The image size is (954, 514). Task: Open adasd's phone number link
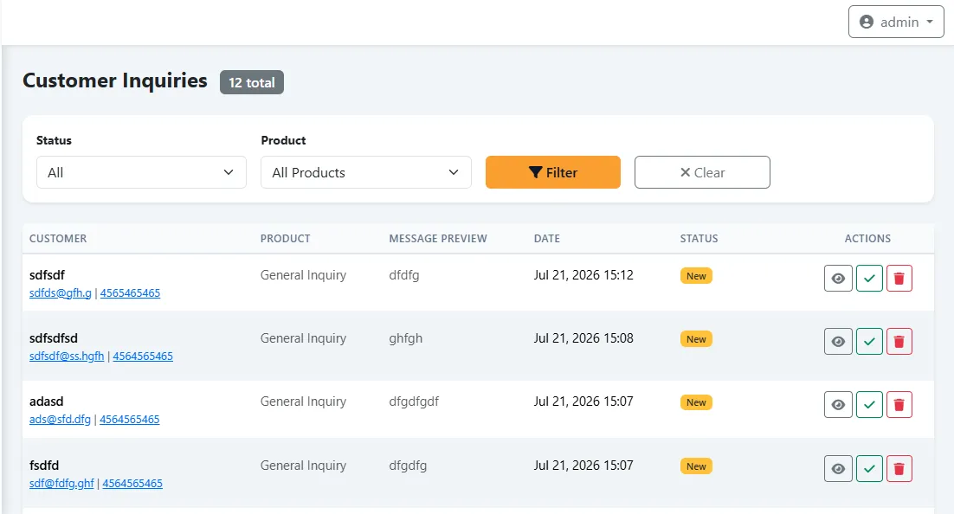pyautogui.click(x=130, y=420)
